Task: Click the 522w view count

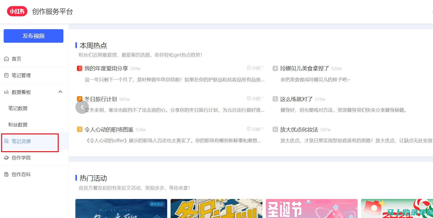Action: click(x=336, y=69)
